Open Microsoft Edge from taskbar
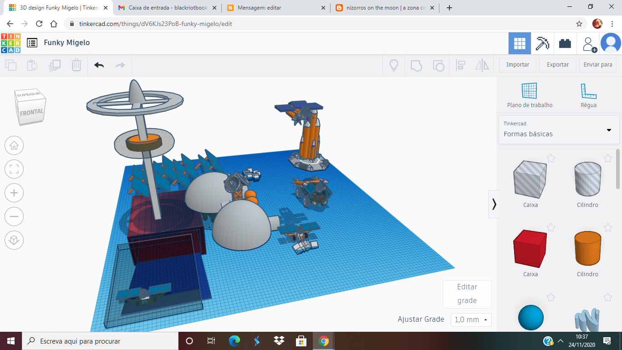622x350 pixels. click(234, 341)
